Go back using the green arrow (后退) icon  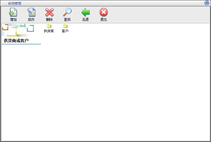tap(85, 12)
